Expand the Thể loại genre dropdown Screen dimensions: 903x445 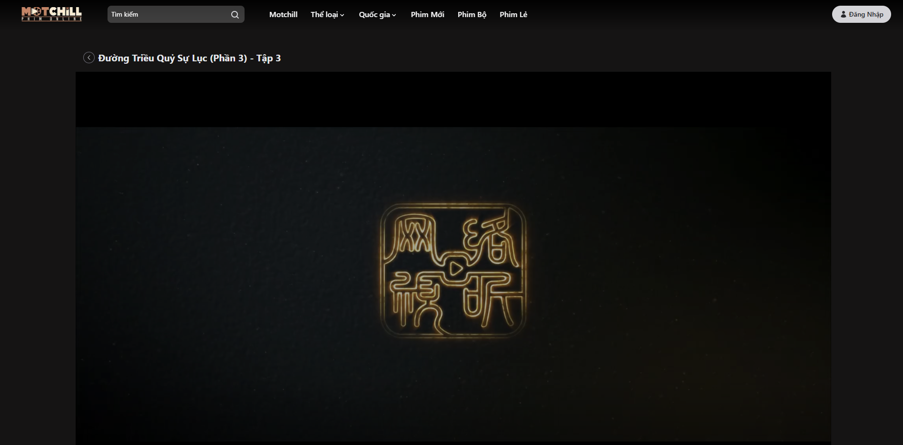pyautogui.click(x=324, y=14)
